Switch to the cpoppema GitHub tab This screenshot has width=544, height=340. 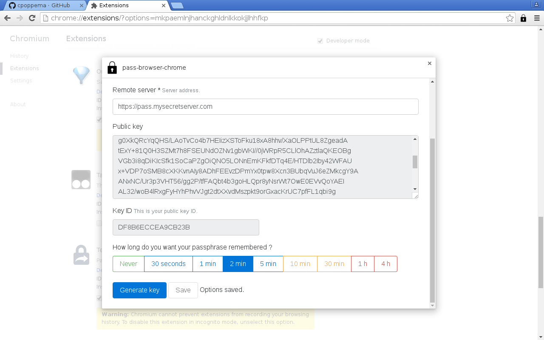42,6
